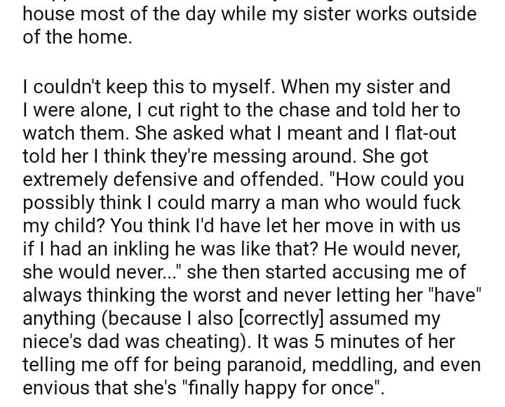Screen dimensions: 505x407
Task: Click the phrase "always thinking the worst"
Action: pos(133,295)
